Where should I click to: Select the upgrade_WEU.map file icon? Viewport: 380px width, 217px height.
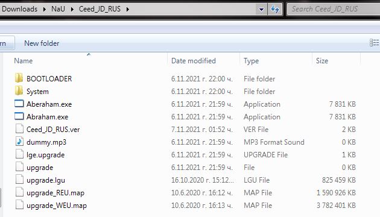coord(19,205)
